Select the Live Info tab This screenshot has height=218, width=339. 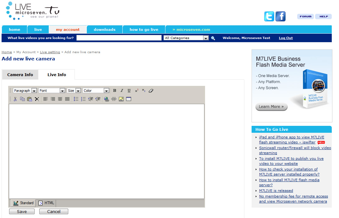[57, 75]
